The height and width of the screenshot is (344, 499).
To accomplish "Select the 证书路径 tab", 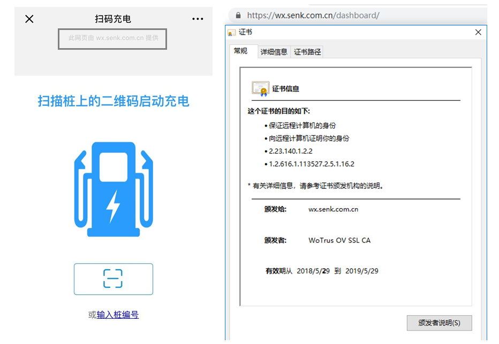I will pos(307,52).
